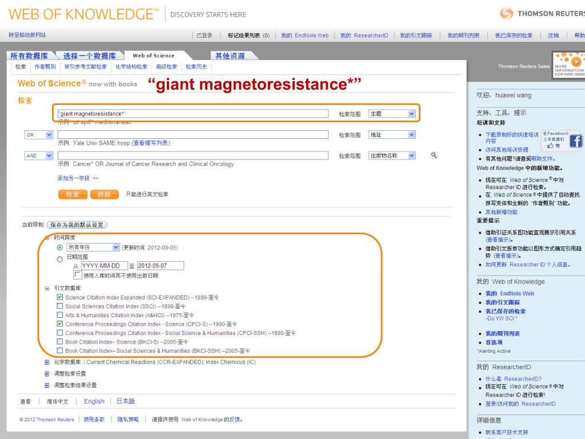585x439 pixels.
Task: Check the BKCI-SSH book citation box
Action: 59,350
